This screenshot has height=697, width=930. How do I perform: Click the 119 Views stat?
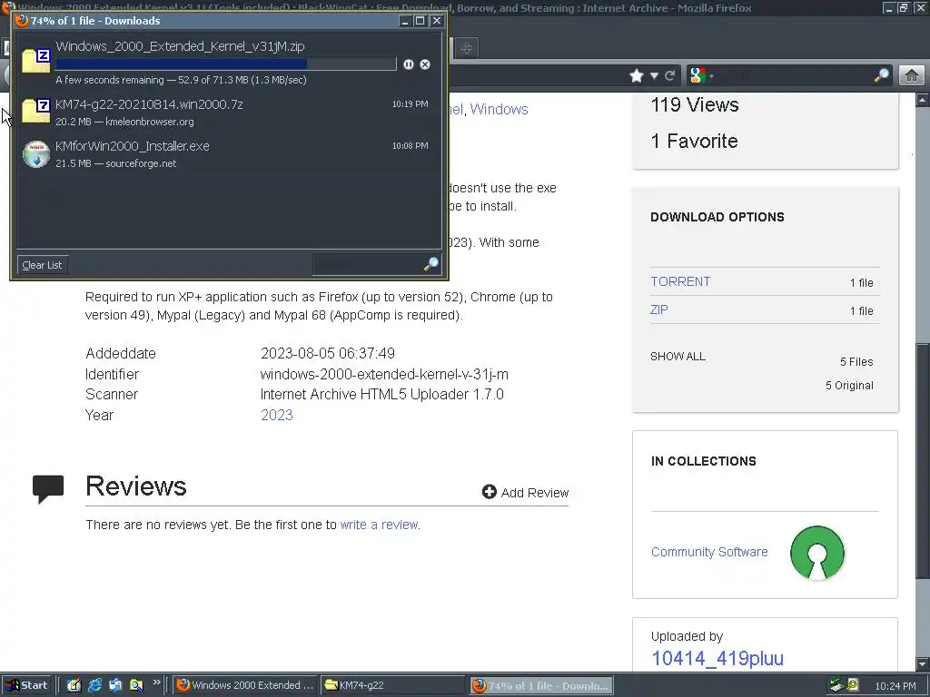pos(695,105)
